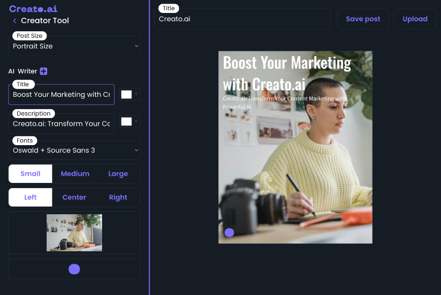This screenshot has height=295, width=441.
Task: Click the white title color swatch
Action: (126, 94)
